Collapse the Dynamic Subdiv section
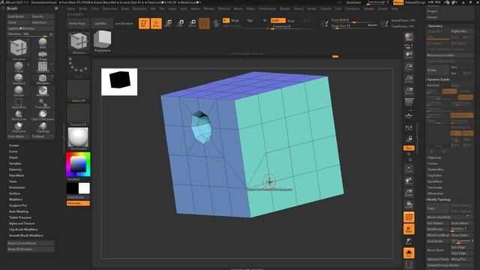 click(x=438, y=79)
